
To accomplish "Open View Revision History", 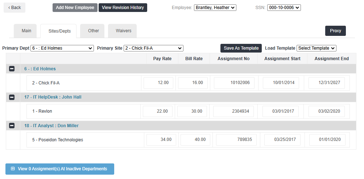I will point(123,8).
